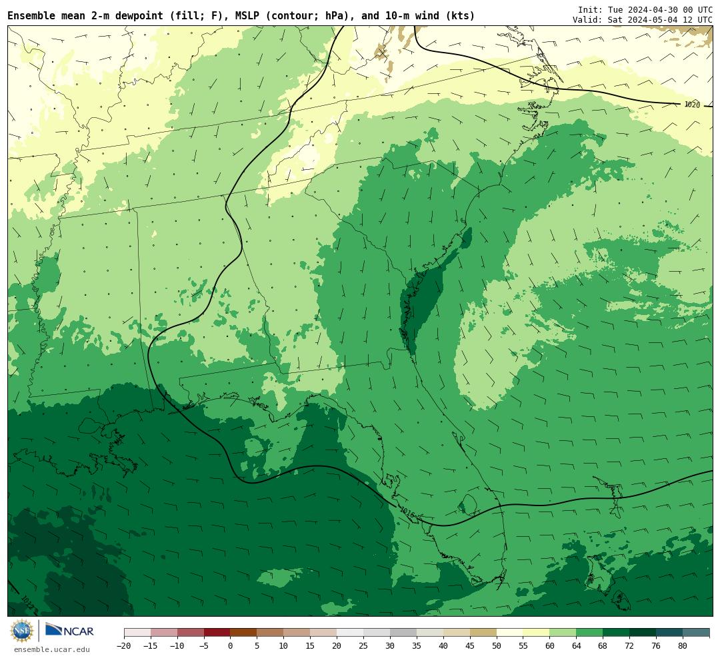Pick the light green colorbar swatch between 60 and 64
Screen dimensions: 720x658
coord(563,633)
